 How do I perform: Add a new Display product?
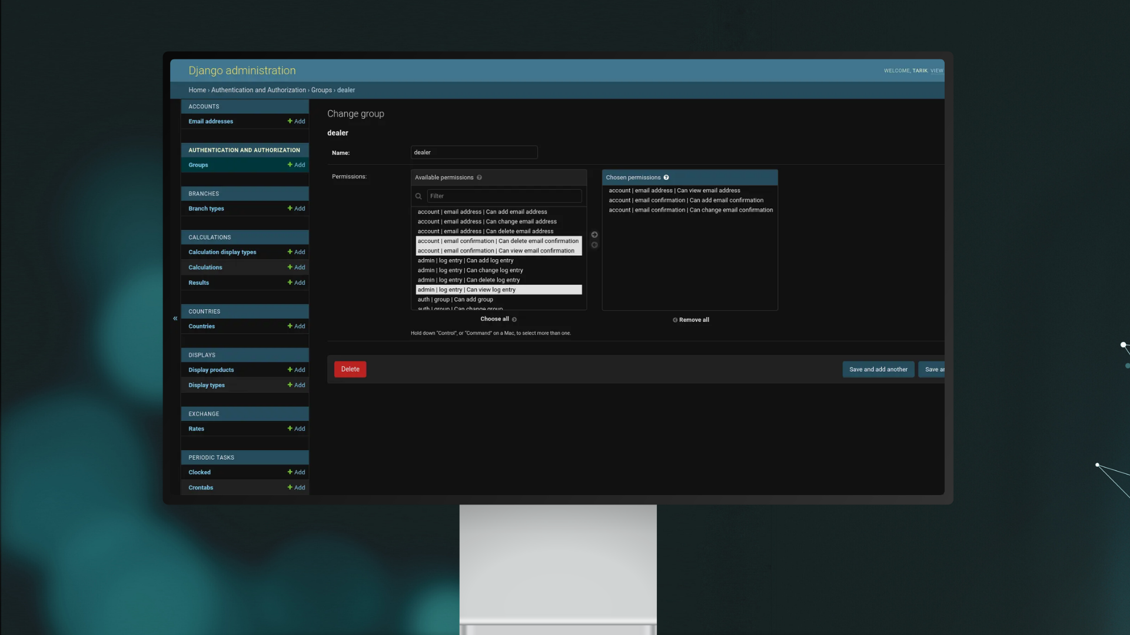click(296, 369)
